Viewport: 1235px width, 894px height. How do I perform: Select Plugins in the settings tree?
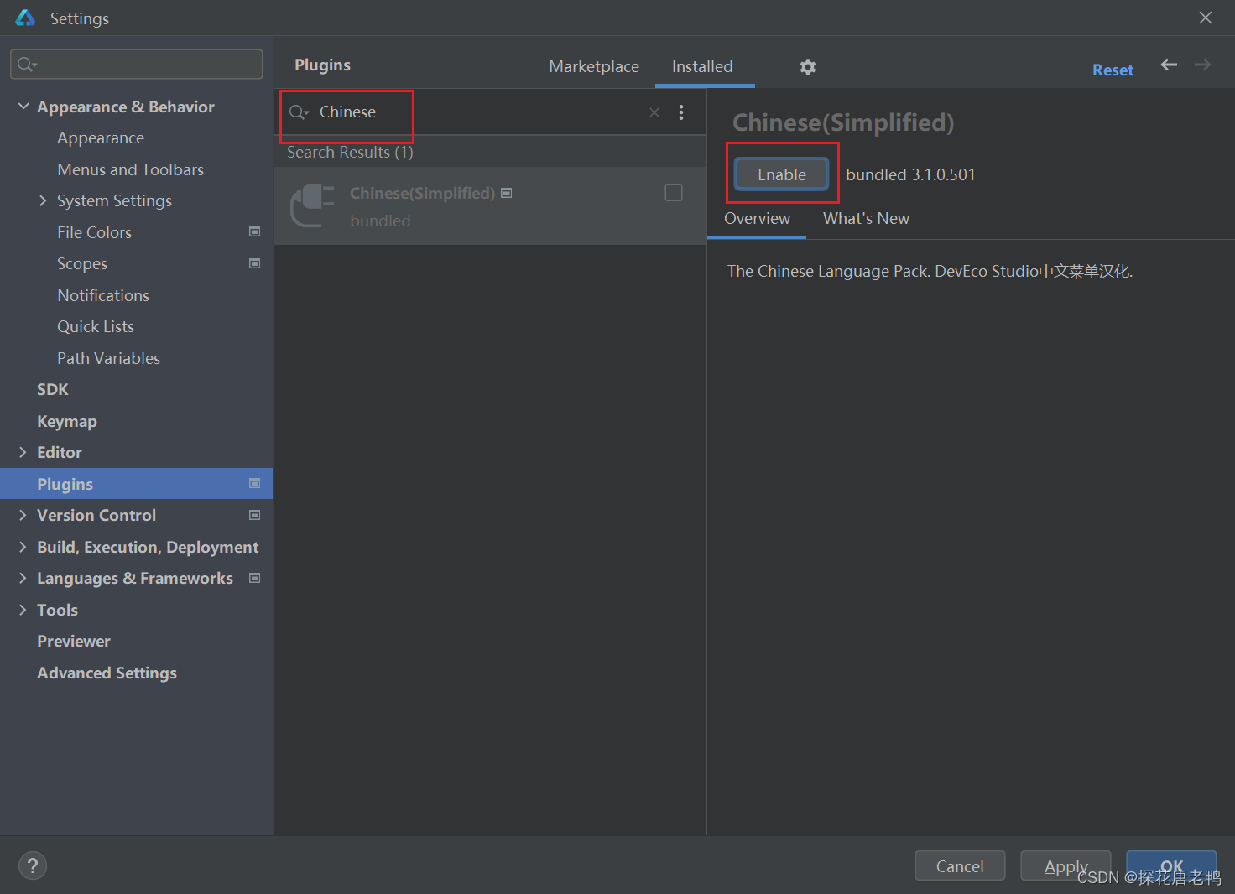tap(136, 484)
